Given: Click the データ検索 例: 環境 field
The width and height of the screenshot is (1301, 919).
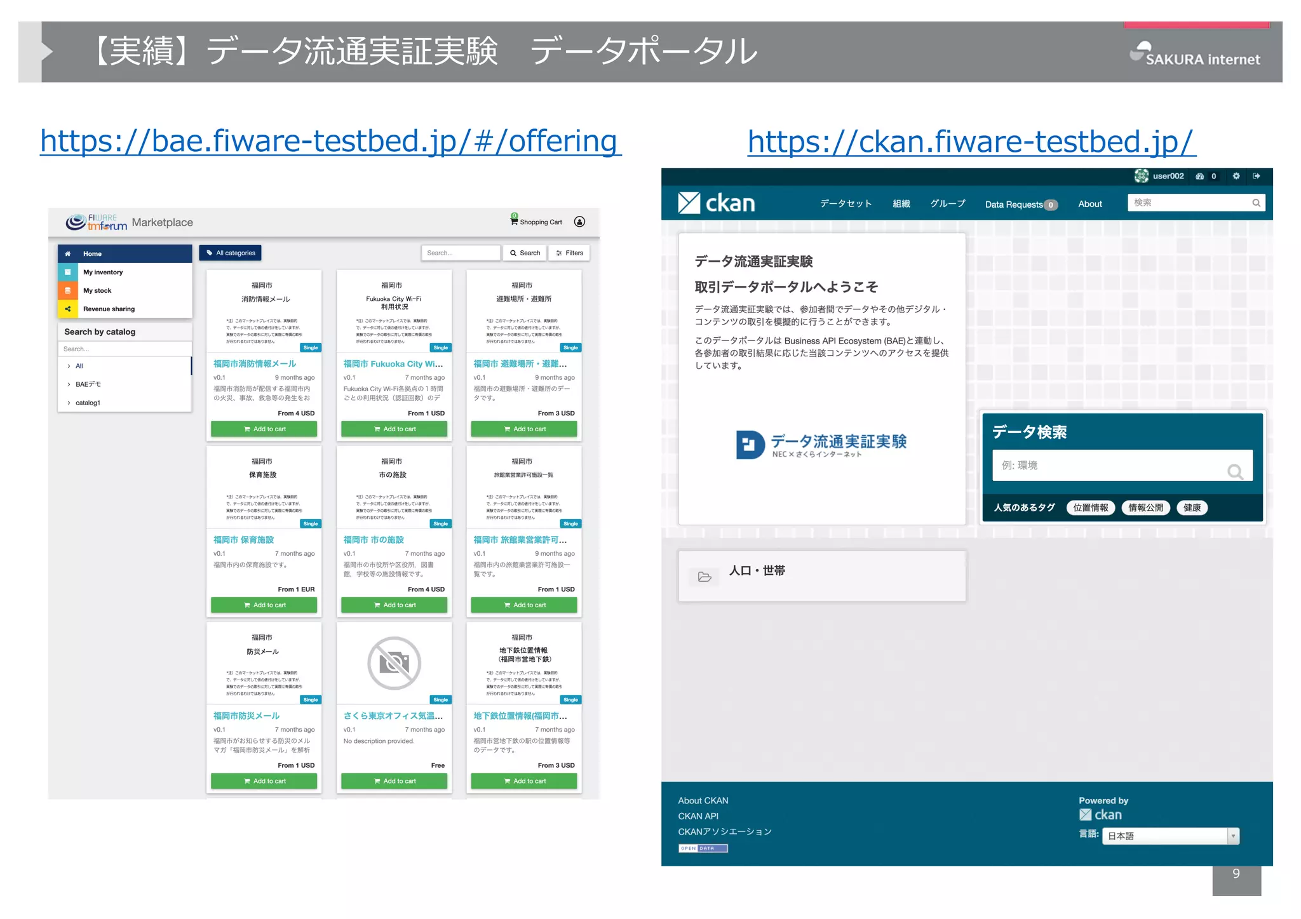Looking at the screenshot, I should tap(1122, 466).
